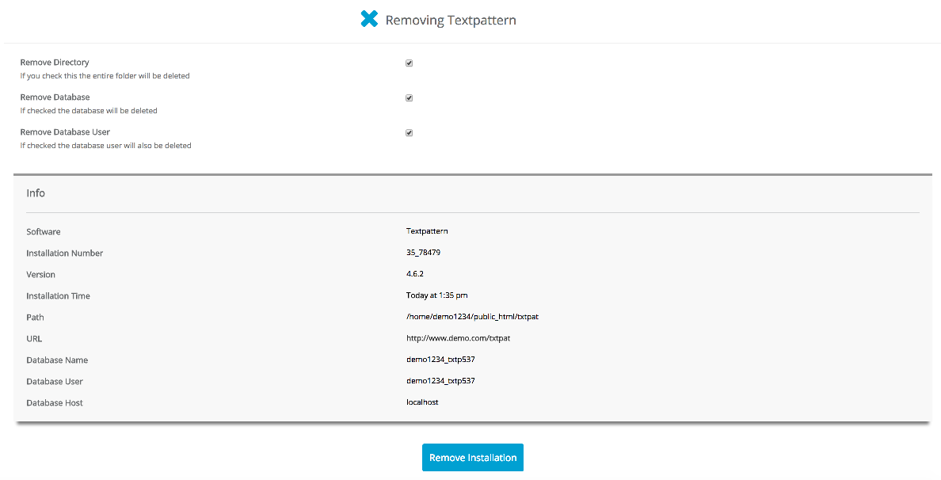Click the 'Database Name' field label
Image resolution: width=941 pixels, height=480 pixels.
point(57,360)
